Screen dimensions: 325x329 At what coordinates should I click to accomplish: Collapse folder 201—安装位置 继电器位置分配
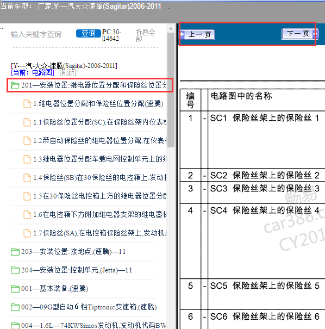[93, 85]
